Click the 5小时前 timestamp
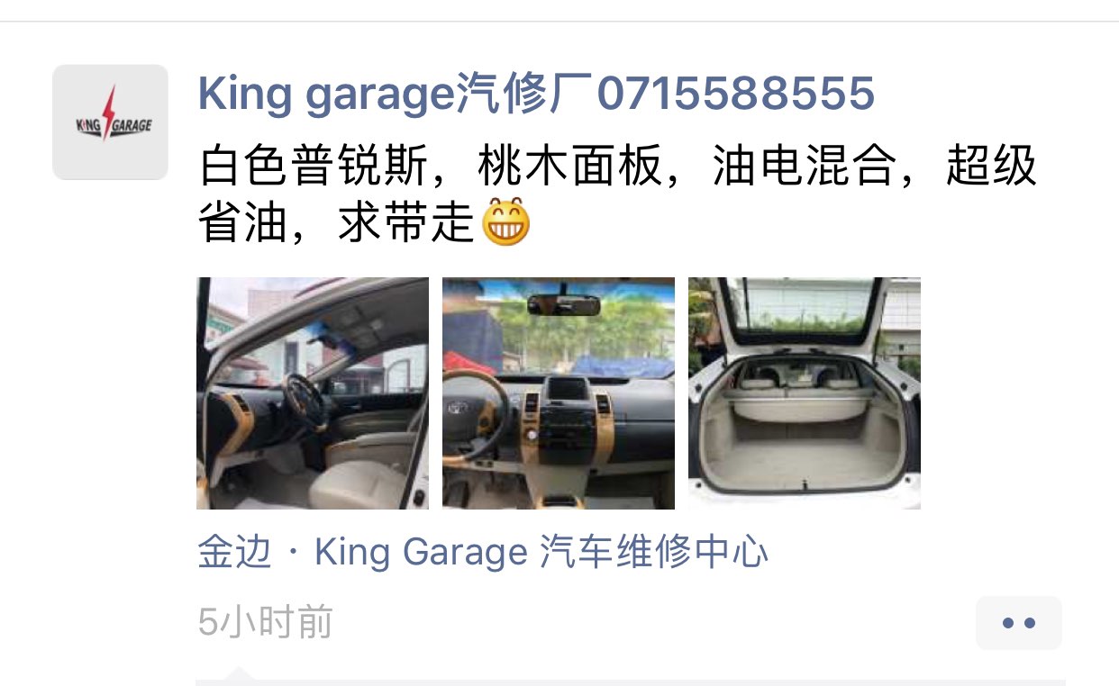Viewport: 1119px width, 686px height. coord(266,622)
